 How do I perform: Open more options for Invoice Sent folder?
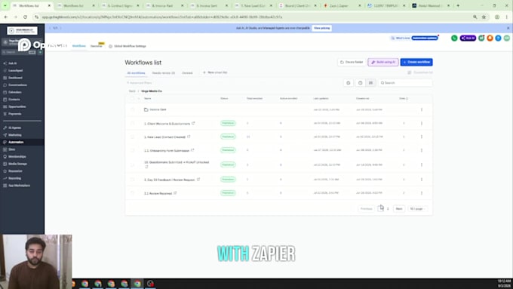tap(422, 109)
